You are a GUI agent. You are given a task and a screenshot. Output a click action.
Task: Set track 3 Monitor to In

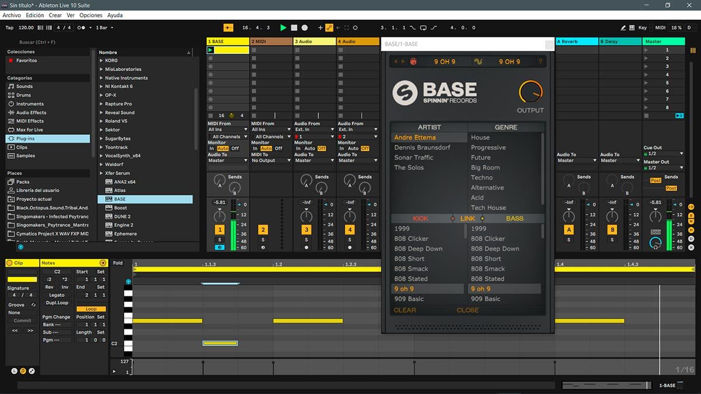[x=299, y=148]
